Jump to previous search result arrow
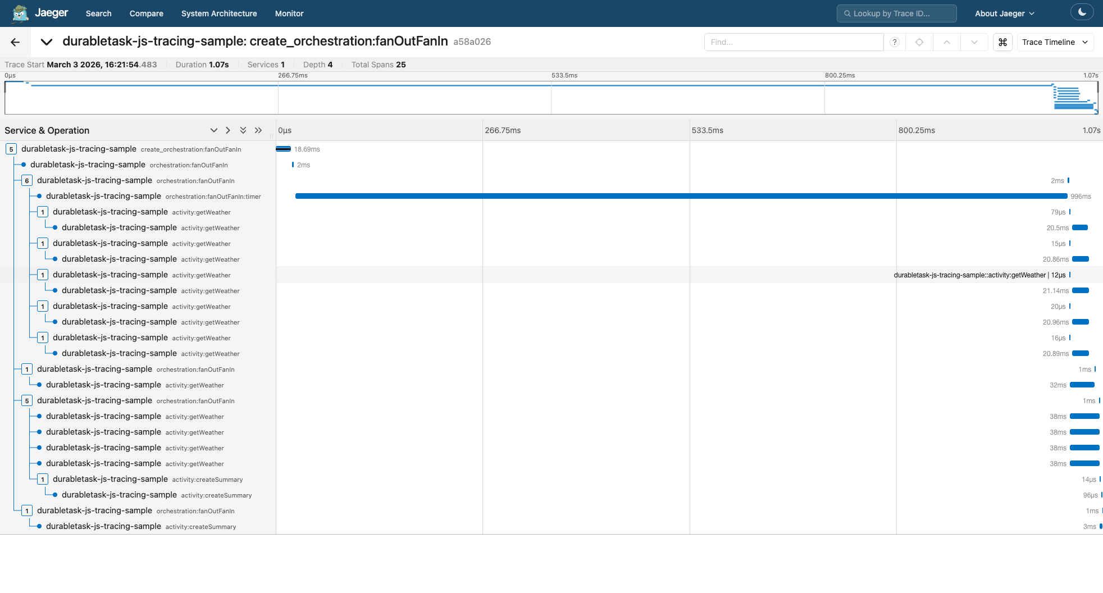Viewport: 1103px width, 593px height. tap(947, 42)
